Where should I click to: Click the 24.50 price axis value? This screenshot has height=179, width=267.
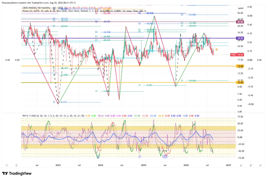click(x=240, y=46)
